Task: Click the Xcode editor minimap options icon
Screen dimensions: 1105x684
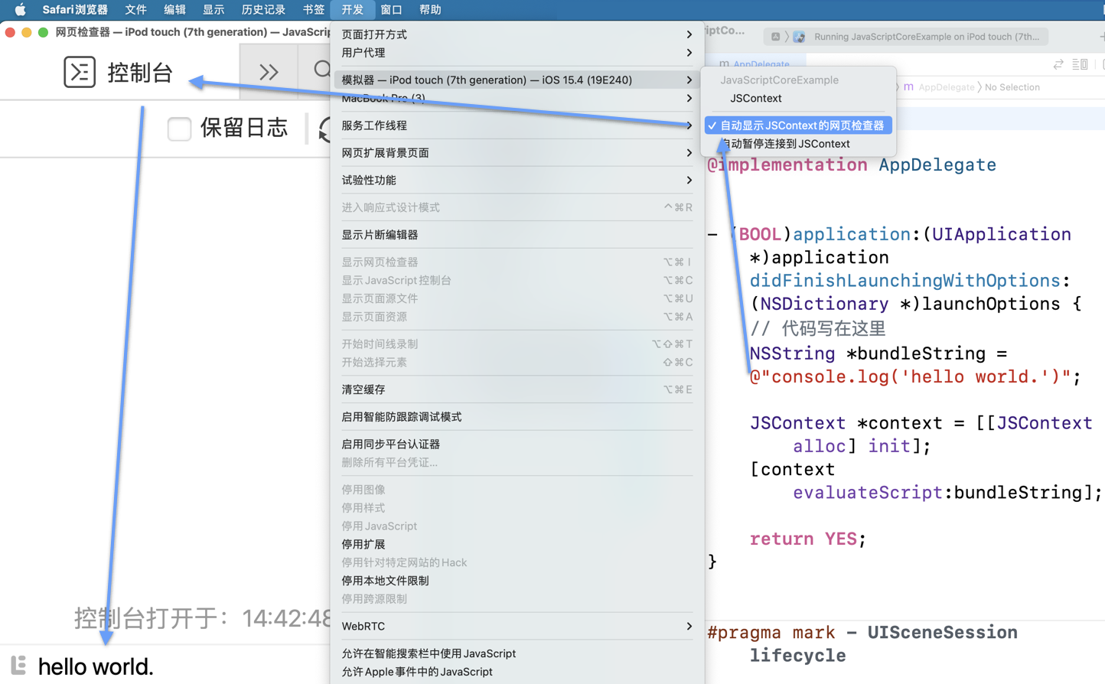Action: click(x=1080, y=64)
